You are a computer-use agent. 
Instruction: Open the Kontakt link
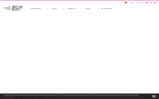point(132,3)
